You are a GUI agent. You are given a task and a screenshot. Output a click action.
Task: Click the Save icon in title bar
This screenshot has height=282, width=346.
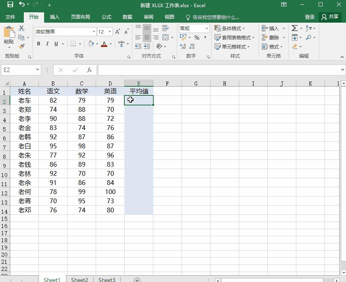pyautogui.click(x=10, y=4)
